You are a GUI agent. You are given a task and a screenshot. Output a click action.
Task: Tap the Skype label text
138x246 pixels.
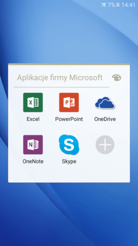pyautogui.click(x=69, y=162)
